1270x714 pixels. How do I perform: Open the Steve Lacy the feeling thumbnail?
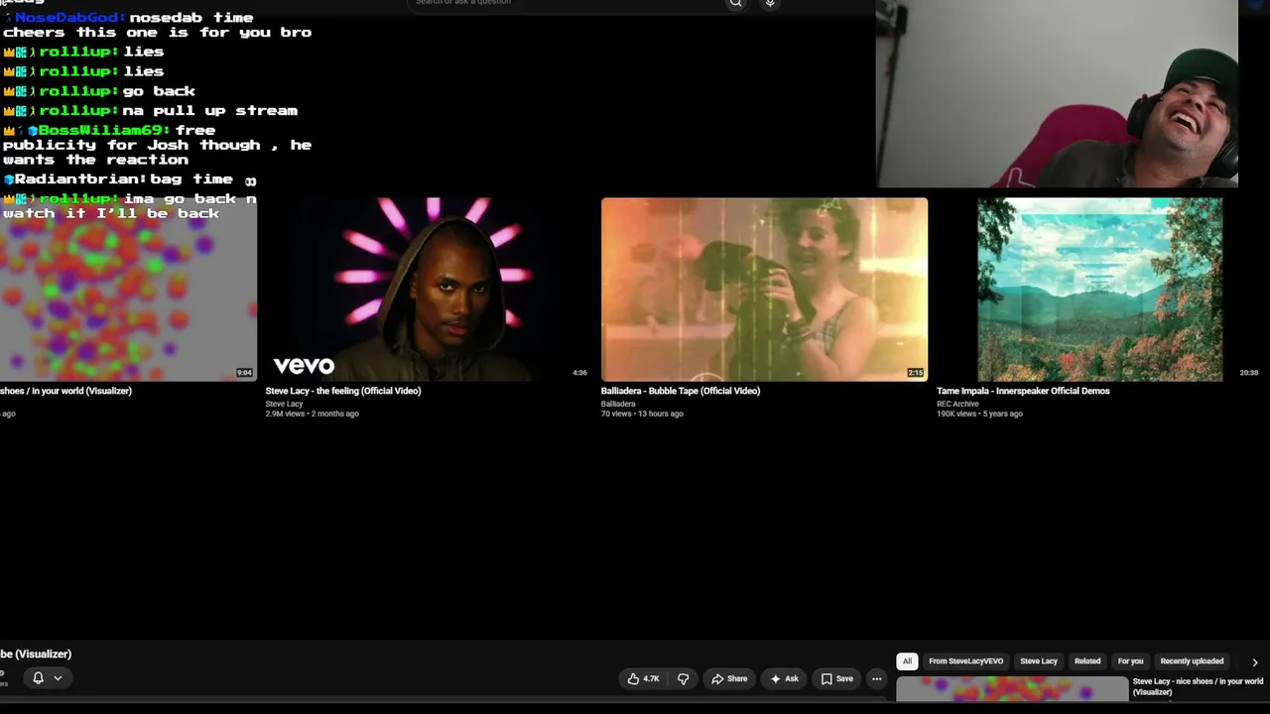428,290
